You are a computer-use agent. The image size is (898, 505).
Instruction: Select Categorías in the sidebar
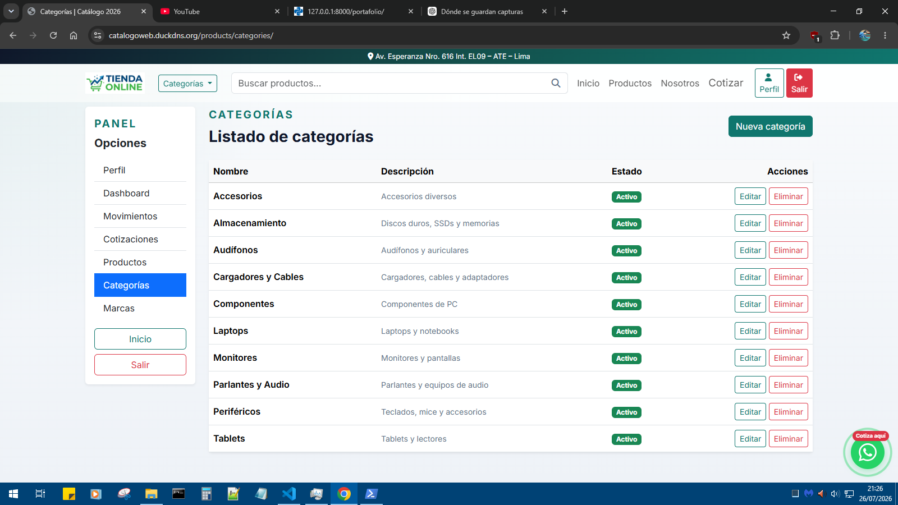[140, 285]
